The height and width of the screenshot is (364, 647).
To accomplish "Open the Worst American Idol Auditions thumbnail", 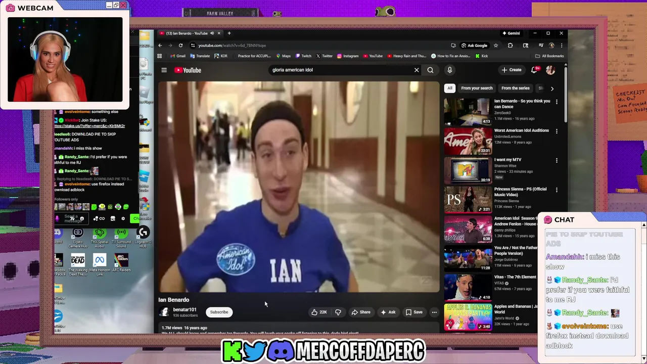I will pyautogui.click(x=468, y=141).
